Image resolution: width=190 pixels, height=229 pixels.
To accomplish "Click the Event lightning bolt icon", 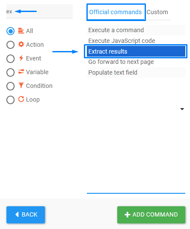I will click(21, 58).
